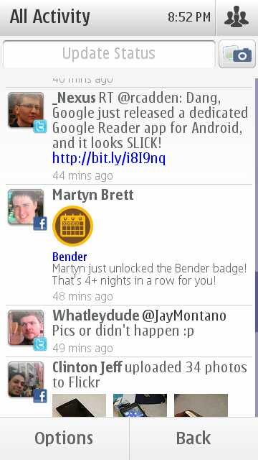
Task: Tap the camera photo upload icon
Action: click(237, 54)
